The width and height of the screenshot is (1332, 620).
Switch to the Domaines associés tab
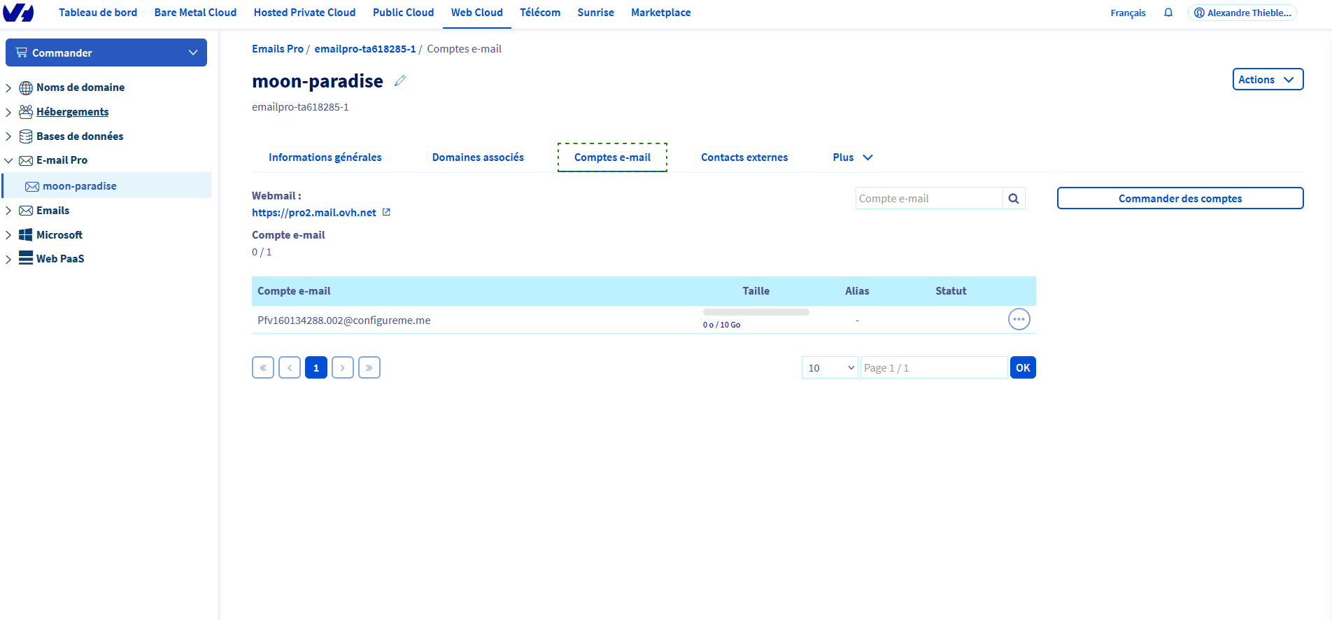478,157
